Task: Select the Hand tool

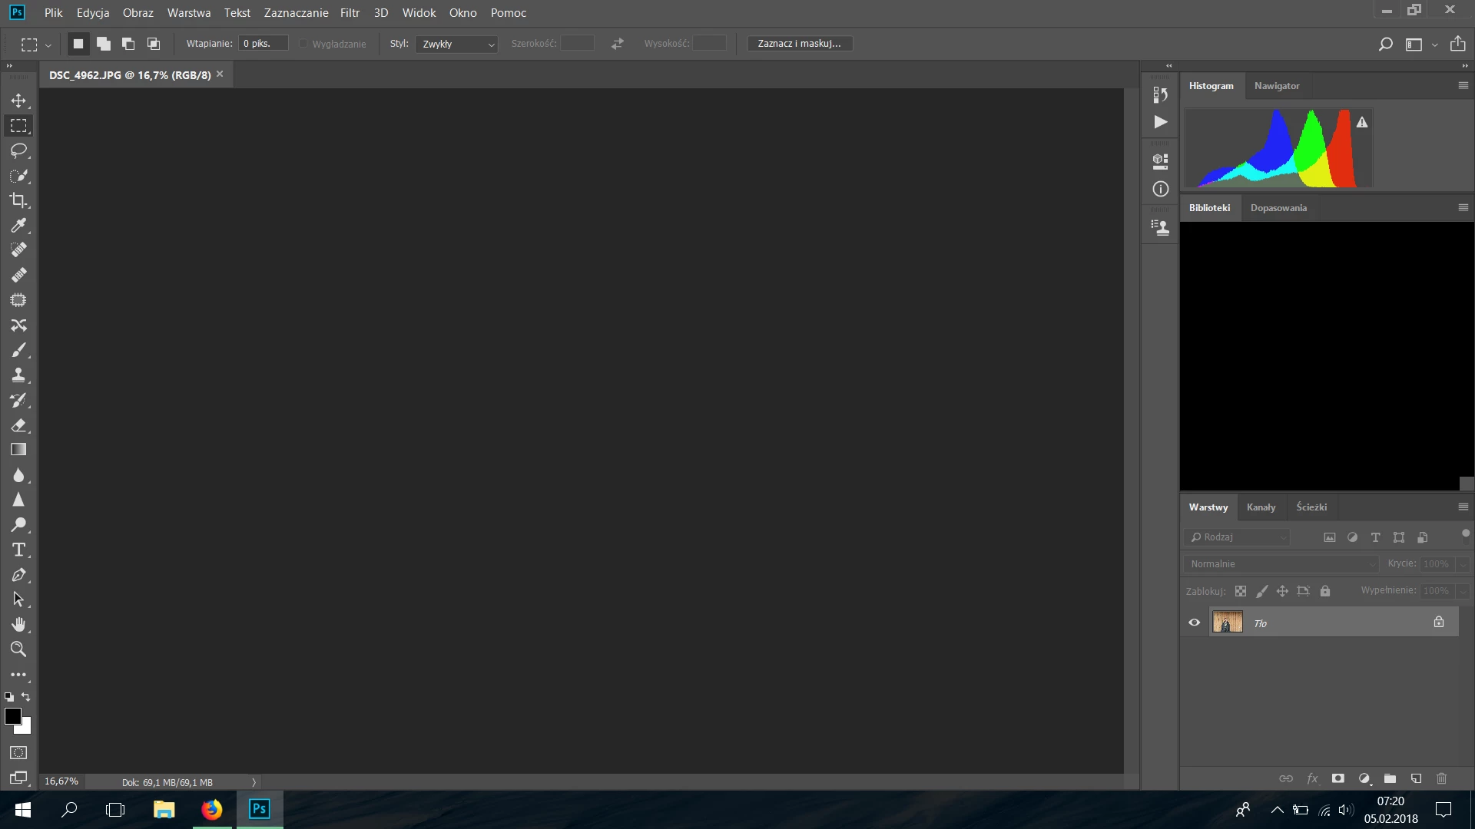Action: pyautogui.click(x=18, y=624)
